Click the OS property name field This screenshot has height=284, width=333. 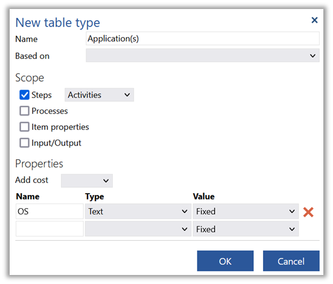pos(49,211)
